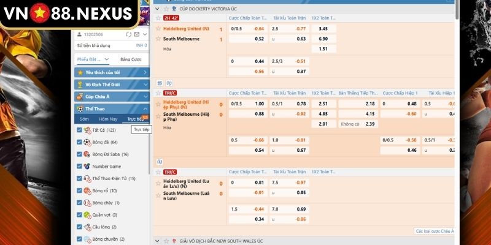
Task: Expand Yêu thích của tôi section arrow
Action: point(145,72)
